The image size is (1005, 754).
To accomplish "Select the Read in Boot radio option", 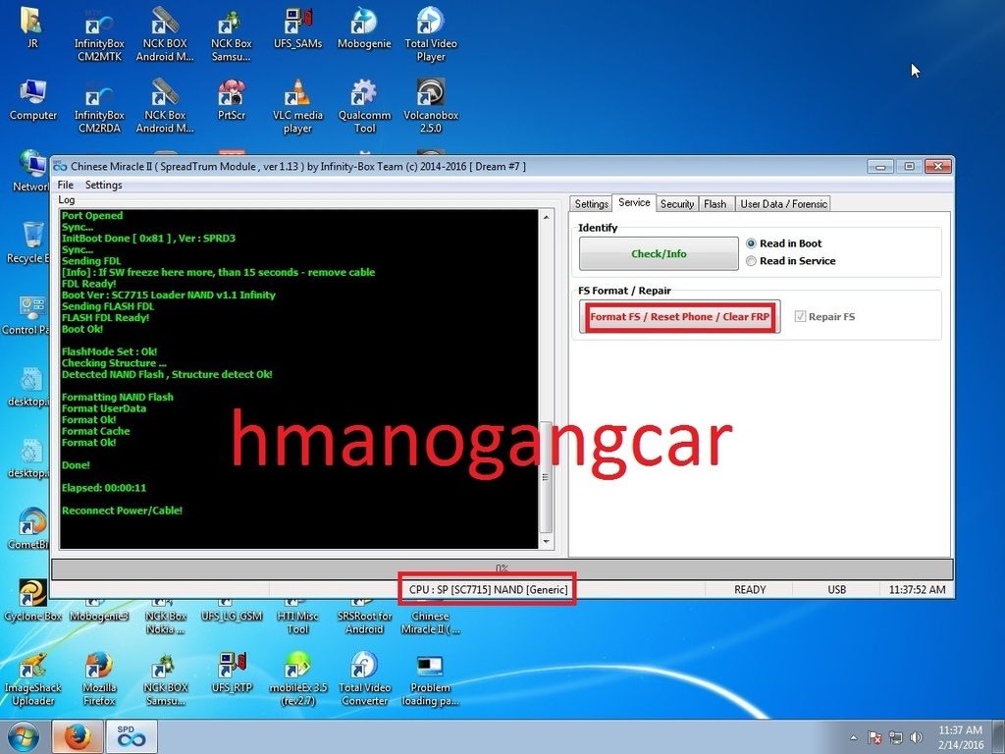I will 752,243.
